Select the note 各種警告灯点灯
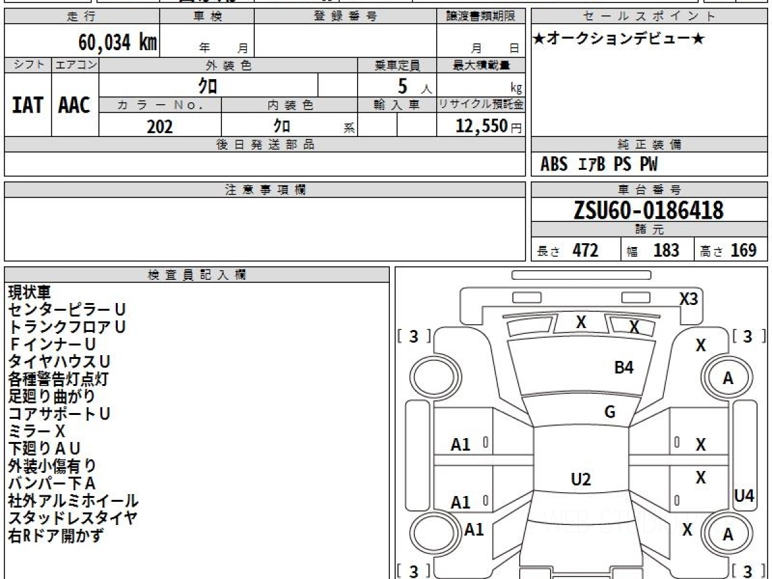Screen dimensions: 772x579 [x=59, y=379]
